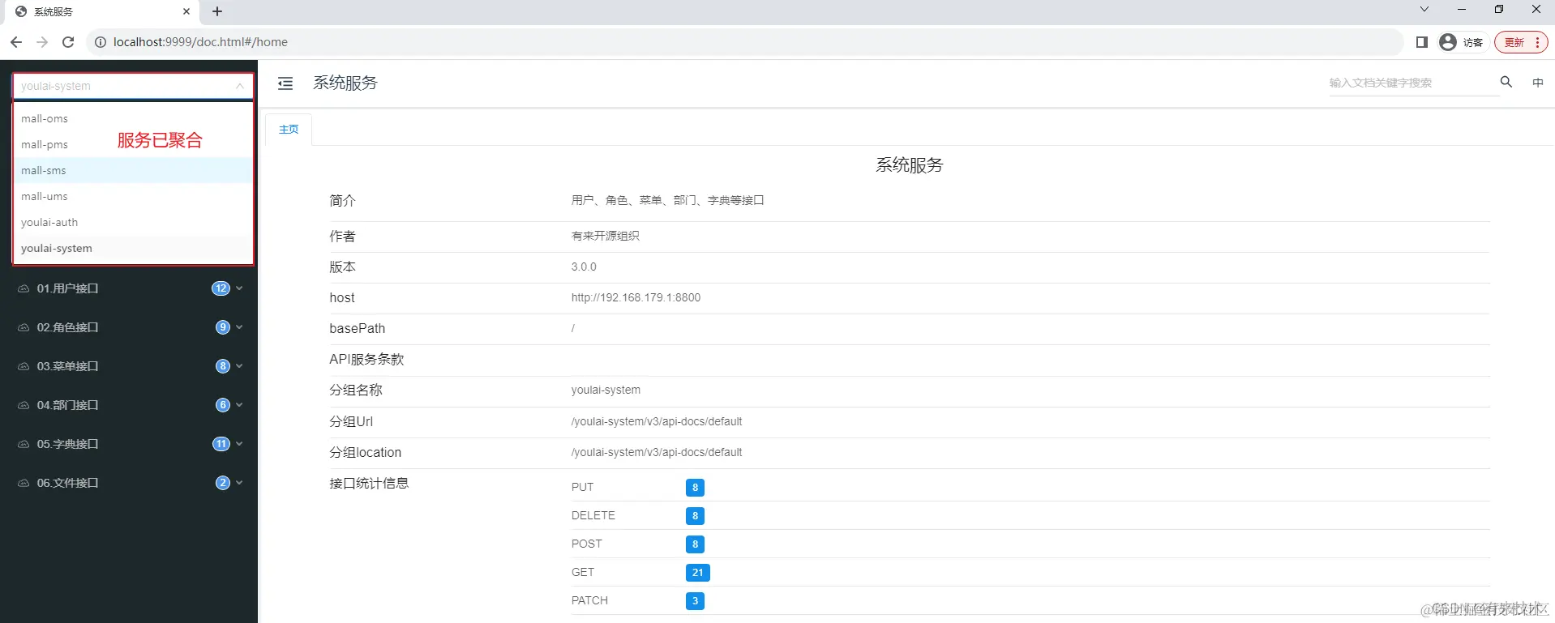Click the PATCH count badge 3

pyautogui.click(x=695, y=601)
